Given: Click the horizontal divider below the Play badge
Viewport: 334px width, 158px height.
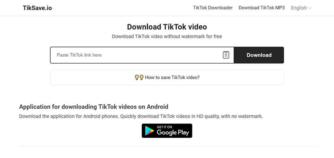Looking at the screenshot, I should click(x=167, y=146).
